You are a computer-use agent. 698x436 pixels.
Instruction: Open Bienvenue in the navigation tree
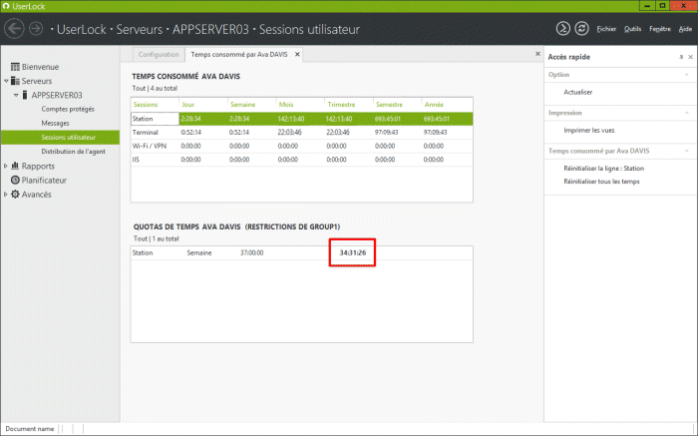(40, 67)
